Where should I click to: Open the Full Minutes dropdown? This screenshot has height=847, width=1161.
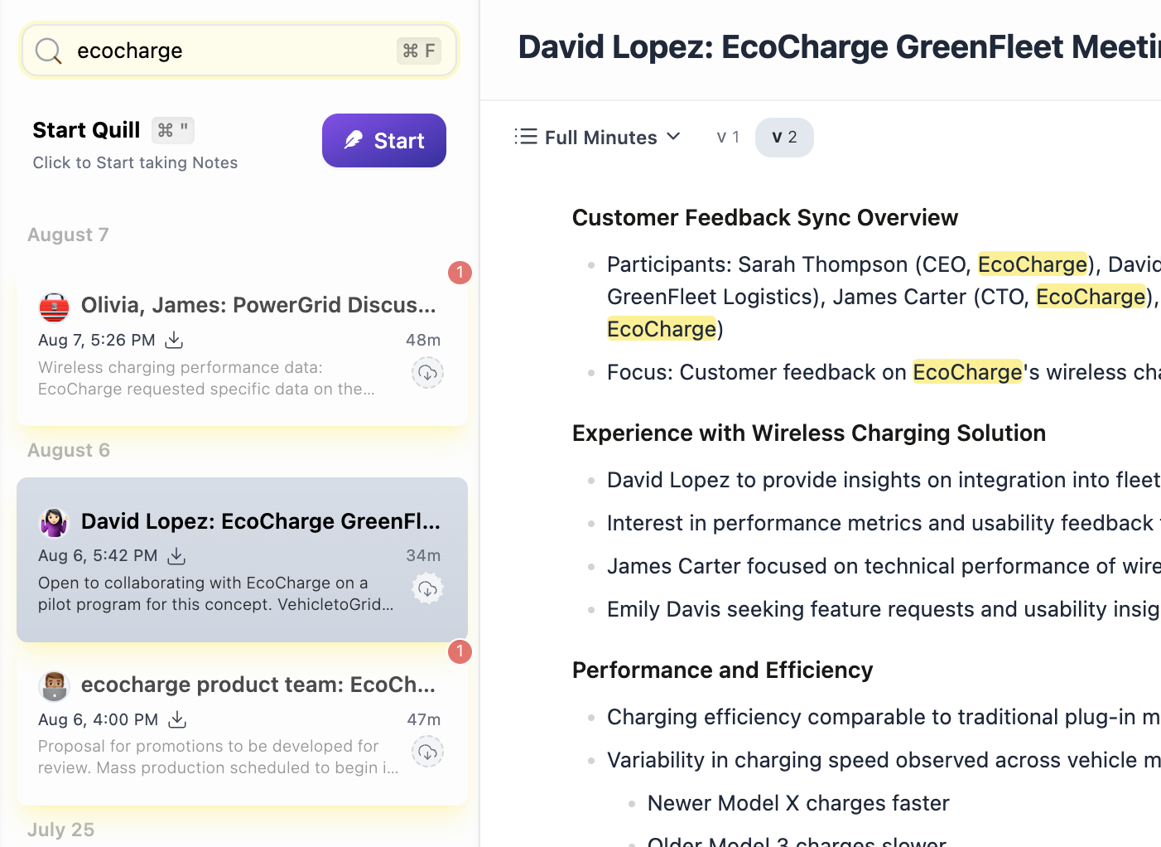pos(612,138)
